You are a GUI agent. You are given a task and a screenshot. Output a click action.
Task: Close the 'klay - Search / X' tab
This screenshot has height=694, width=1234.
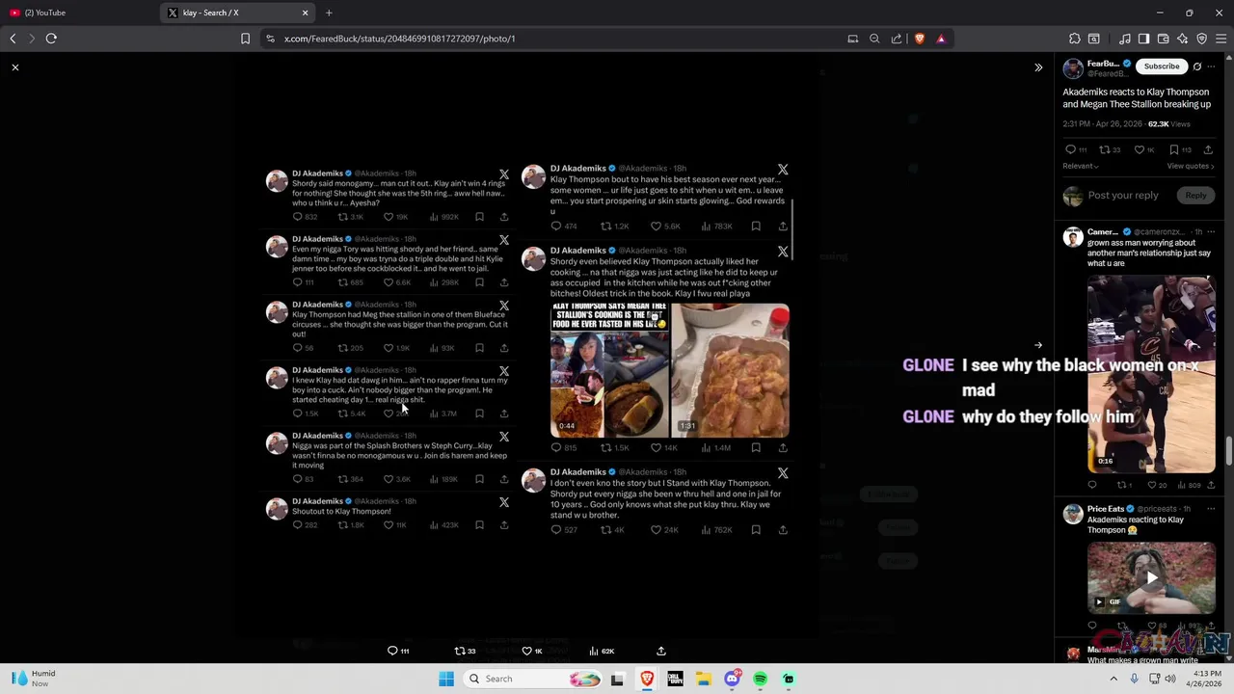(306, 13)
